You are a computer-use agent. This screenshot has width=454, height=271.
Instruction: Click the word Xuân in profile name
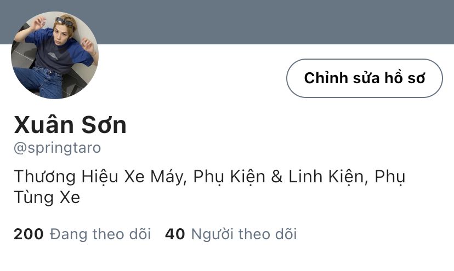coord(44,125)
